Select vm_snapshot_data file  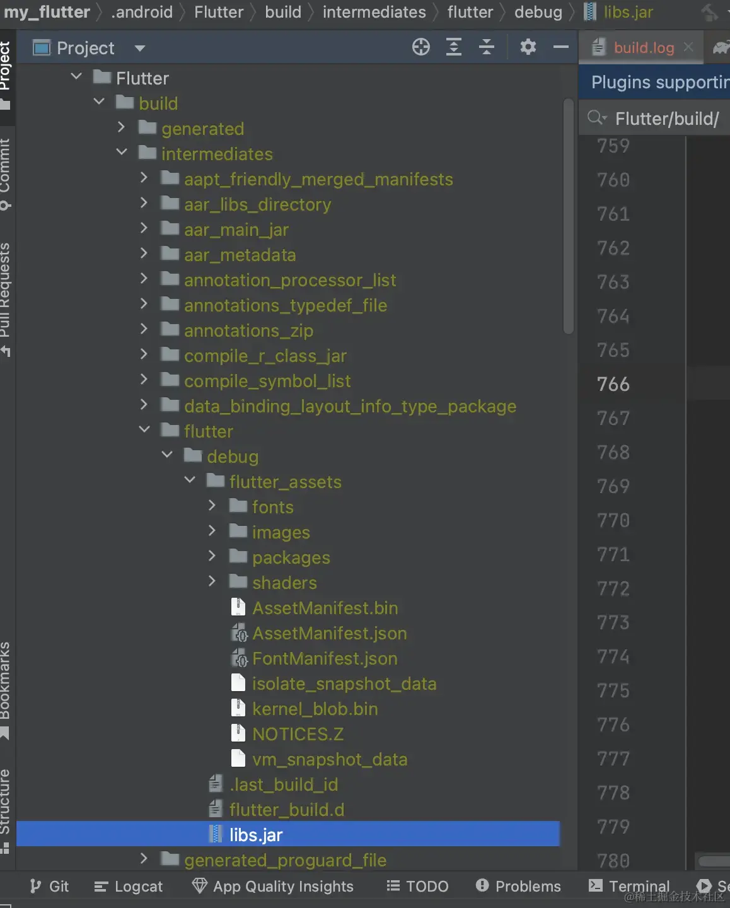(330, 759)
